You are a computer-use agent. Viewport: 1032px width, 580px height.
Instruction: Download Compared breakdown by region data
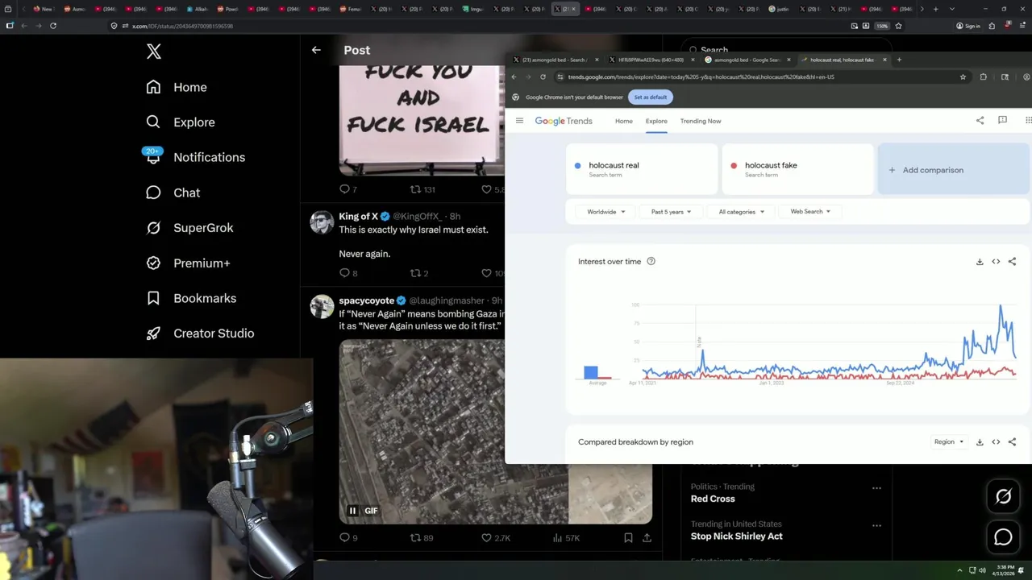pos(980,441)
